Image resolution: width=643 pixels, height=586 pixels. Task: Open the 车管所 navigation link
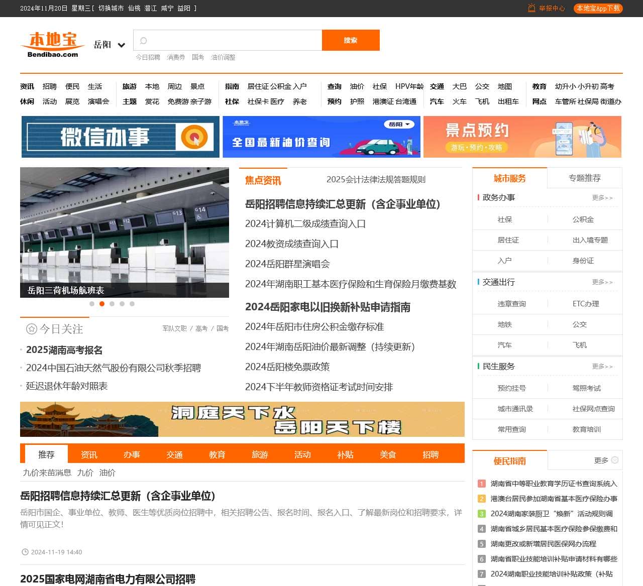point(565,101)
